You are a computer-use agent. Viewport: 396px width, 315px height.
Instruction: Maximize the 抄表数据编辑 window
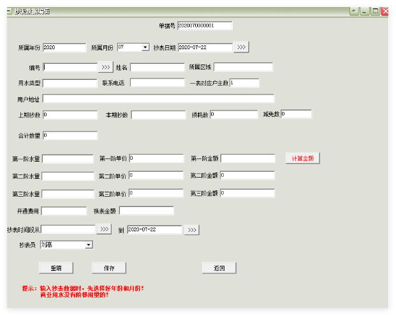(x=375, y=12)
